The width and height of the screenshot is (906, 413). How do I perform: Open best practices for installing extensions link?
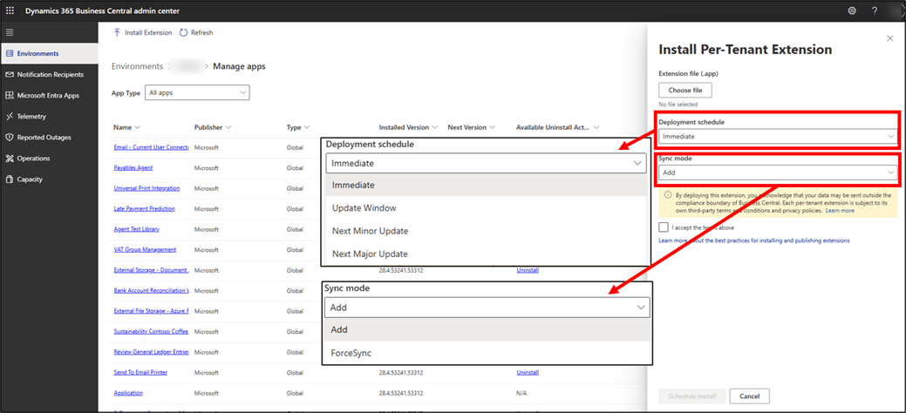tap(754, 240)
